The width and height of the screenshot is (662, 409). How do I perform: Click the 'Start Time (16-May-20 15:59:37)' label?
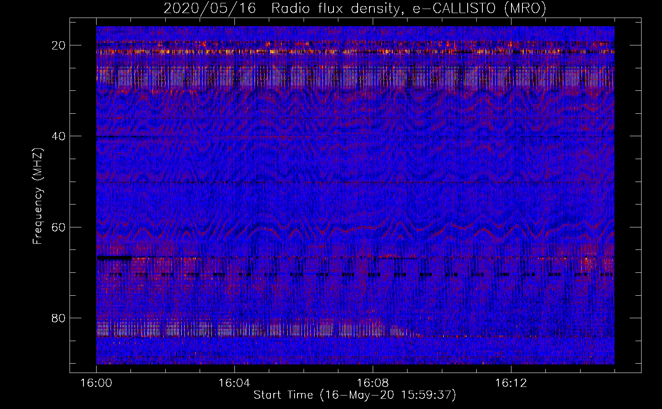355,395
